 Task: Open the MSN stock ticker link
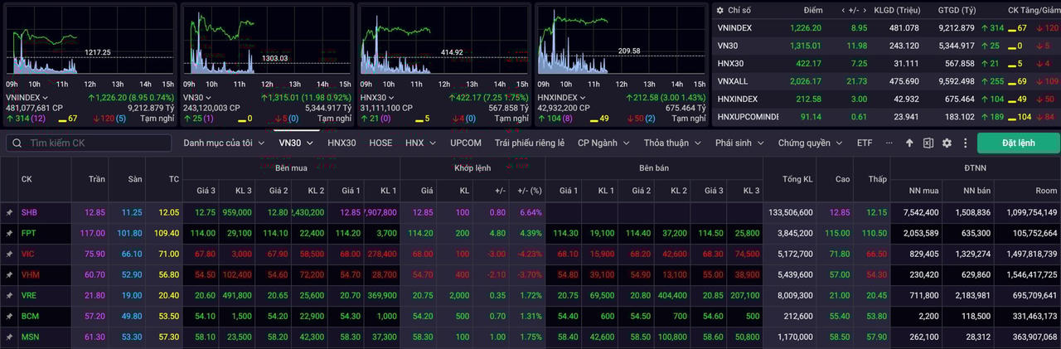(29, 337)
